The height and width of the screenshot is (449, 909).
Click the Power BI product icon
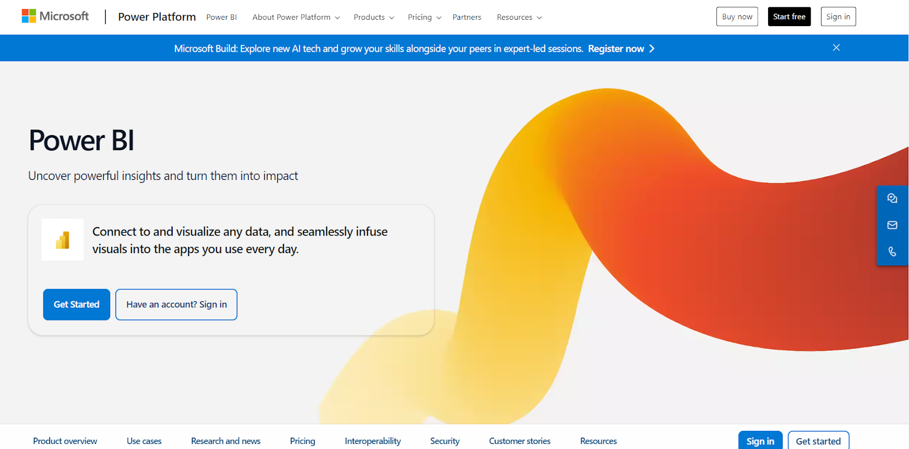[x=62, y=240]
